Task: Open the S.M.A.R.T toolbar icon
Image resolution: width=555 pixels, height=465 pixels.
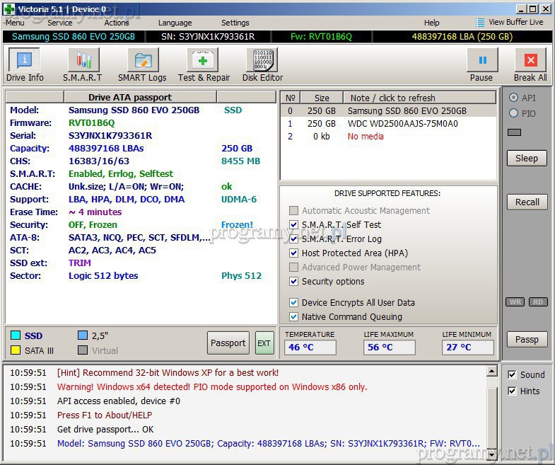Action: (82, 64)
